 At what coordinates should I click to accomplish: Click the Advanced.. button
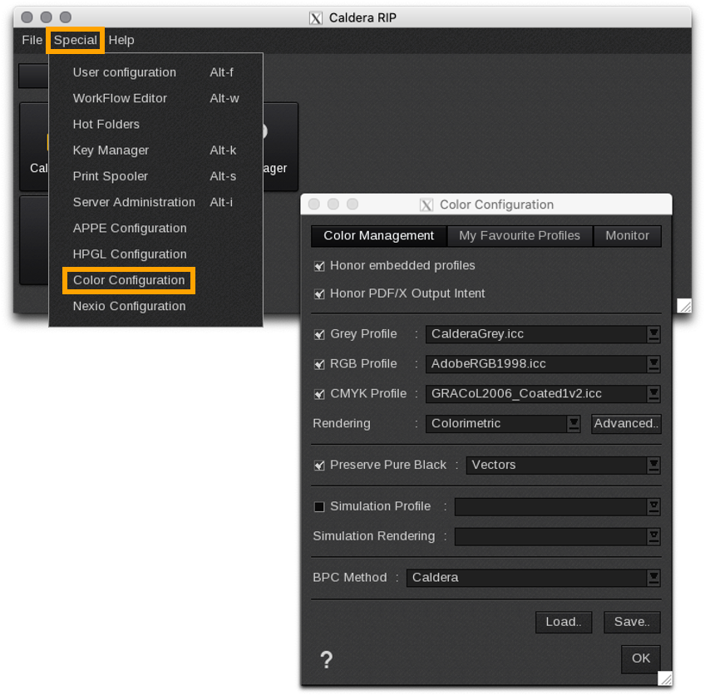point(626,424)
